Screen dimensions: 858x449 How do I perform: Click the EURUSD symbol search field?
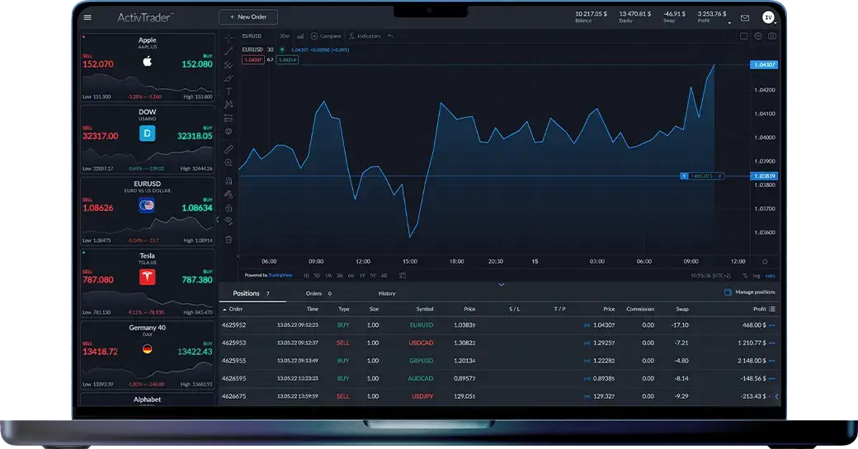click(x=252, y=36)
